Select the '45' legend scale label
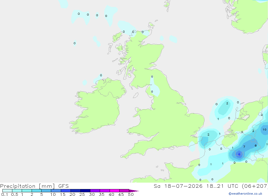Screen dimensions: 268x196 point(121,194)
